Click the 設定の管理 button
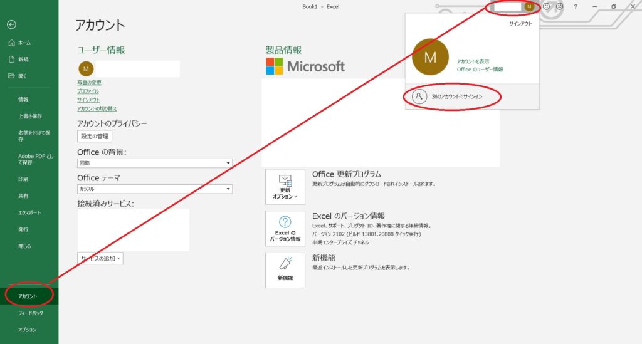 pyautogui.click(x=95, y=136)
